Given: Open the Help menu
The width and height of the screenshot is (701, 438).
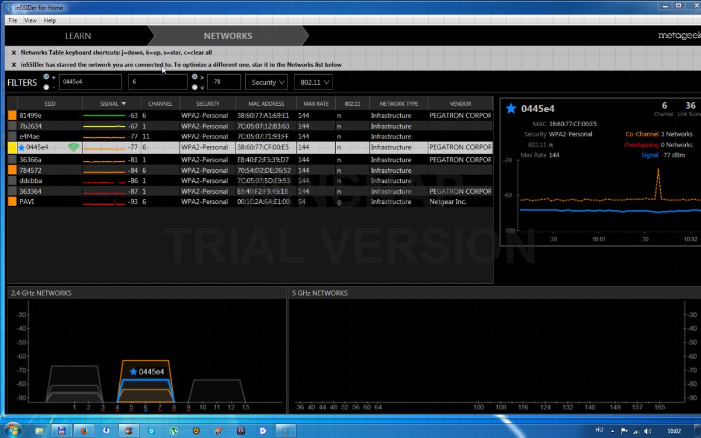Looking at the screenshot, I should 50,20.
